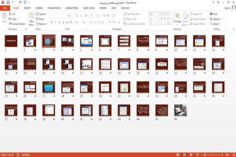
Task: Reset the slide formatting
Action: 40,19
